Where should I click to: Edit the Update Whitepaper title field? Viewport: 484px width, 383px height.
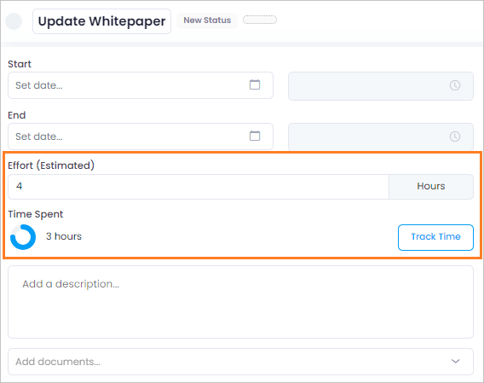[x=102, y=21]
